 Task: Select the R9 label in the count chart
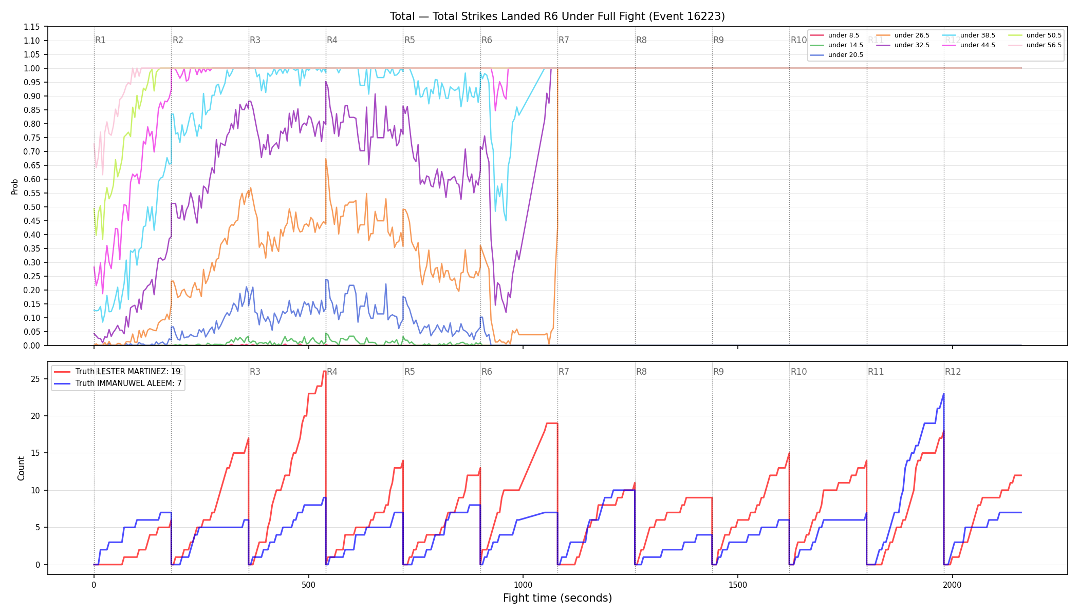pos(718,372)
